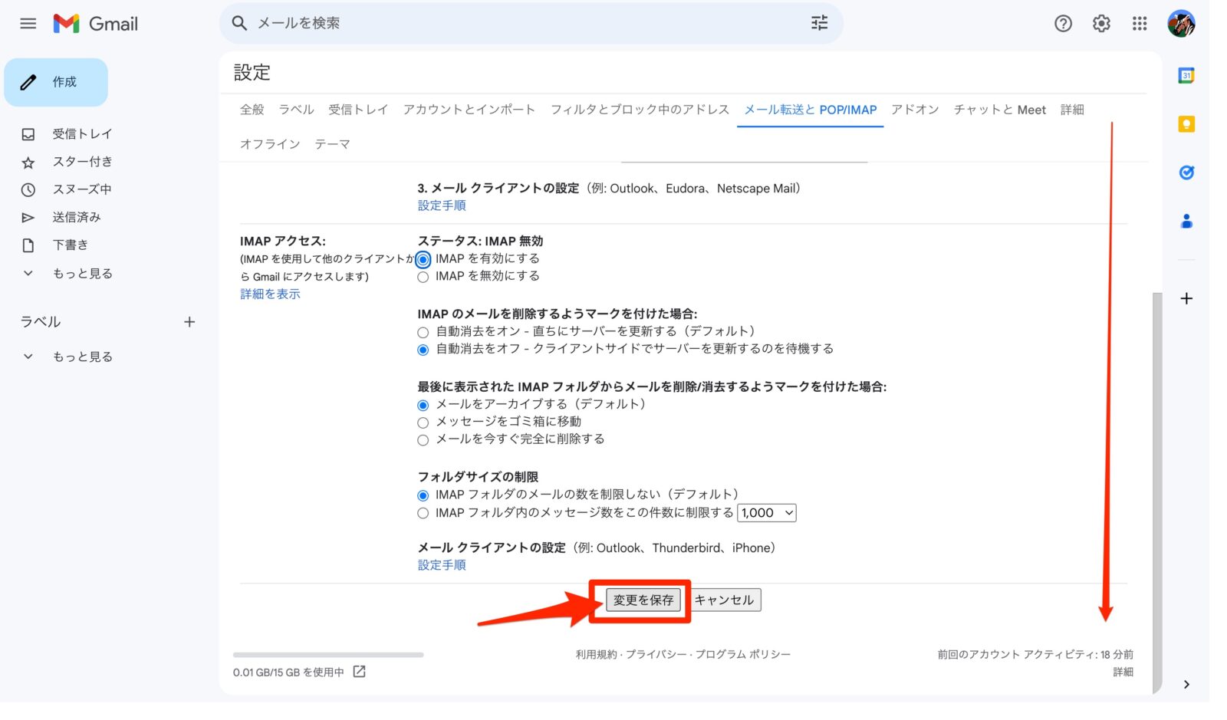Image resolution: width=1227 pixels, height=720 pixels.
Task: Open the 1,000 message limit dropdown
Action: point(766,513)
